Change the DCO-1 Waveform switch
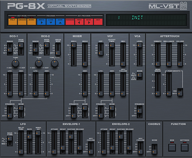This screenshot has width=192, height=158. click(x=21, y=49)
